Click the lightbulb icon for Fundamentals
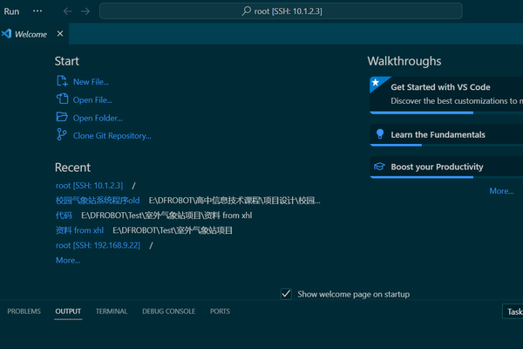The image size is (523, 349). point(379,133)
